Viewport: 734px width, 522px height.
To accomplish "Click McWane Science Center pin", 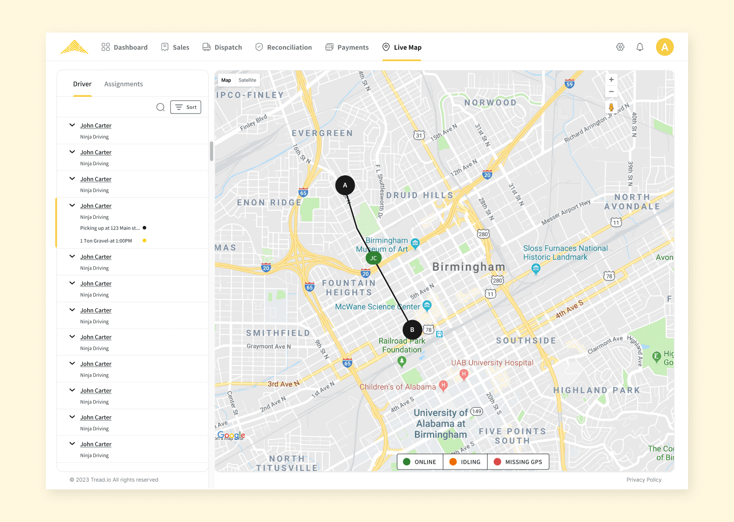I will pos(427,305).
